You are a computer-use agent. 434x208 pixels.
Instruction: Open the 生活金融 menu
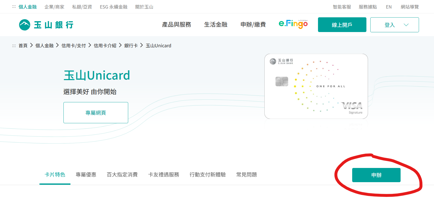[215, 25]
